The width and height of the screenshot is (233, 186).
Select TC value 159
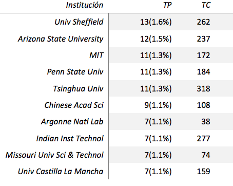pos(203,172)
